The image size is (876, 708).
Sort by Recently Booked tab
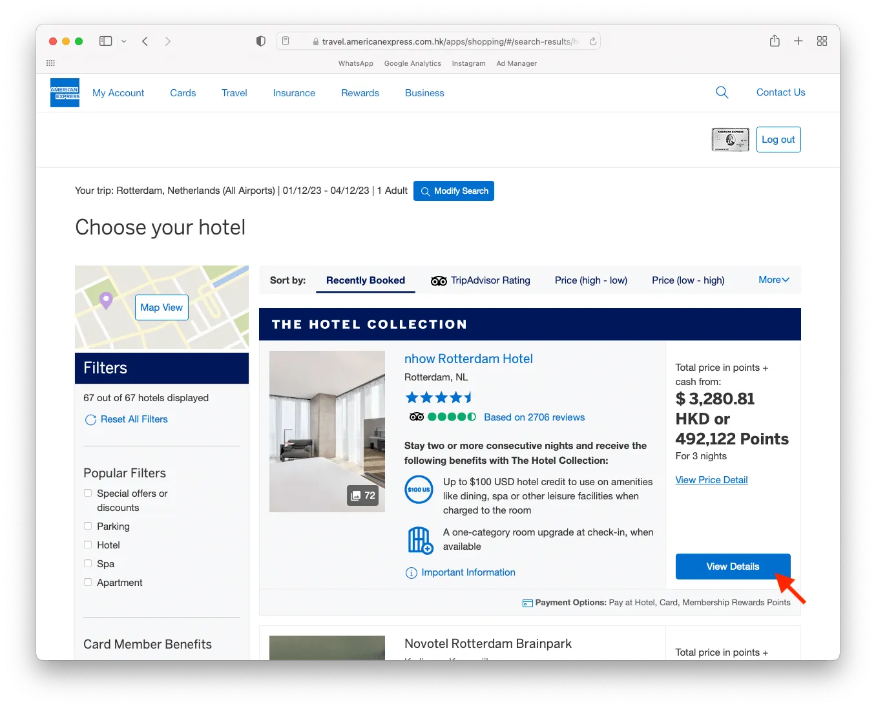[x=366, y=280]
